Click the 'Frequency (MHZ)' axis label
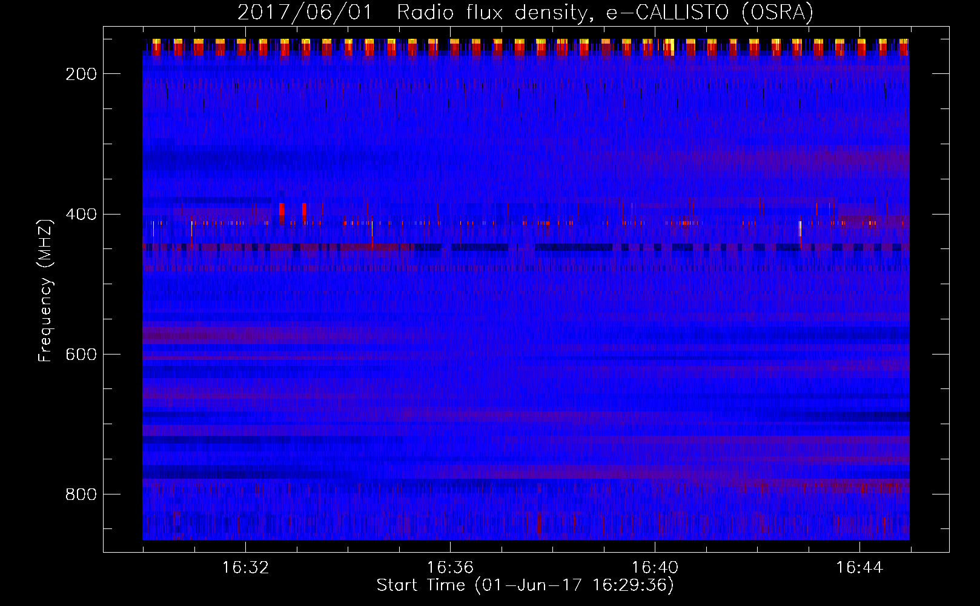980x606 pixels. (x=45, y=290)
